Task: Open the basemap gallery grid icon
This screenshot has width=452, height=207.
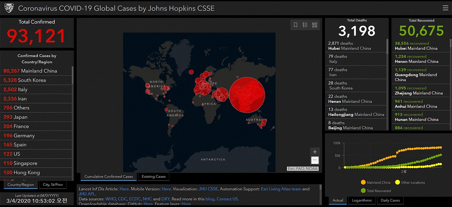Action: click(315, 25)
